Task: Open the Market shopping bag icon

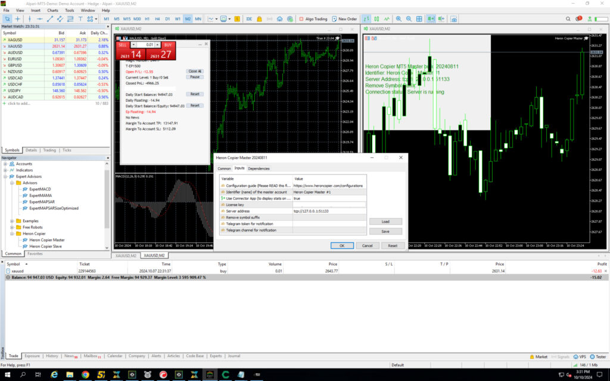Action: [x=259, y=18]
